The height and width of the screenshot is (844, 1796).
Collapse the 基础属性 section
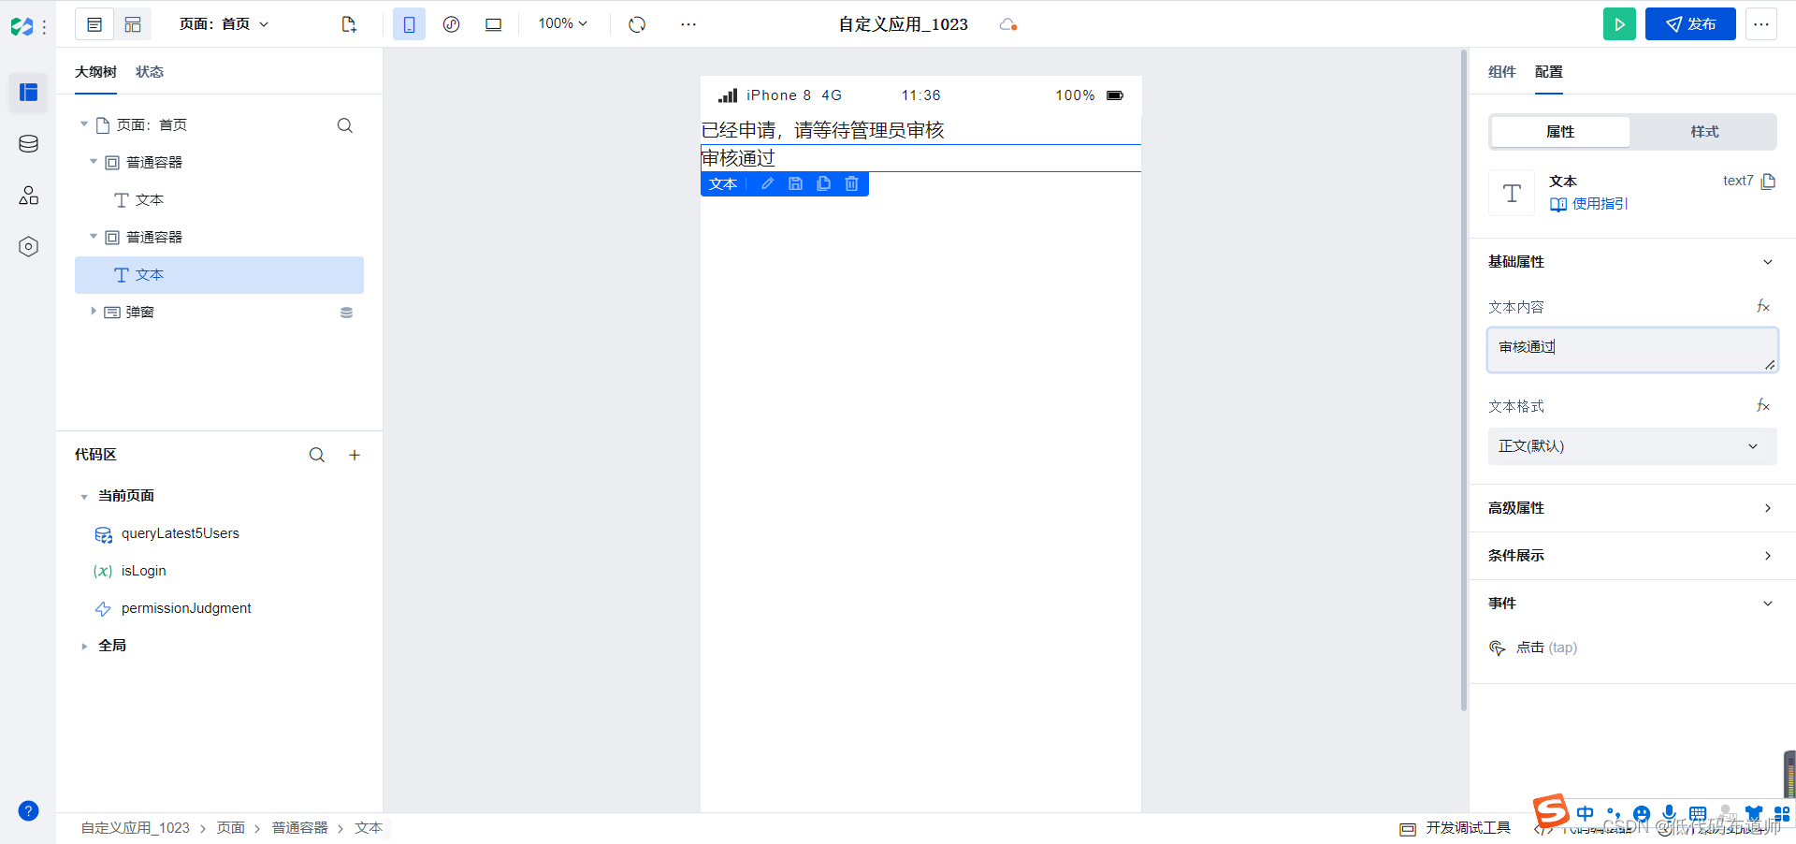point(1768,262)
